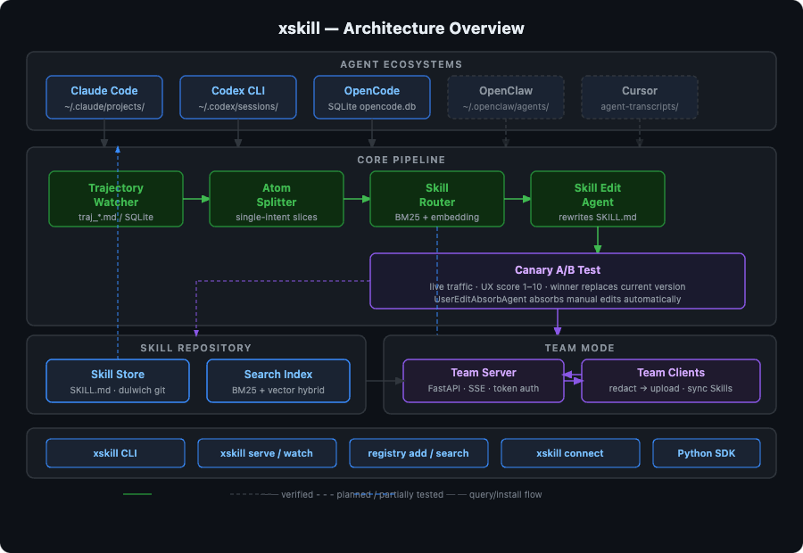Select the BM25 + vector hybrid caption
Image resolution: width=803 pixels, height=553 pixels.
point(278,390)
